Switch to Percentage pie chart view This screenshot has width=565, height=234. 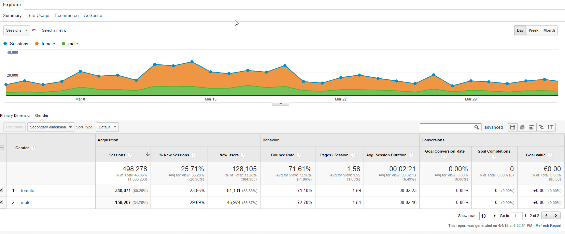(x=522, y=127)
